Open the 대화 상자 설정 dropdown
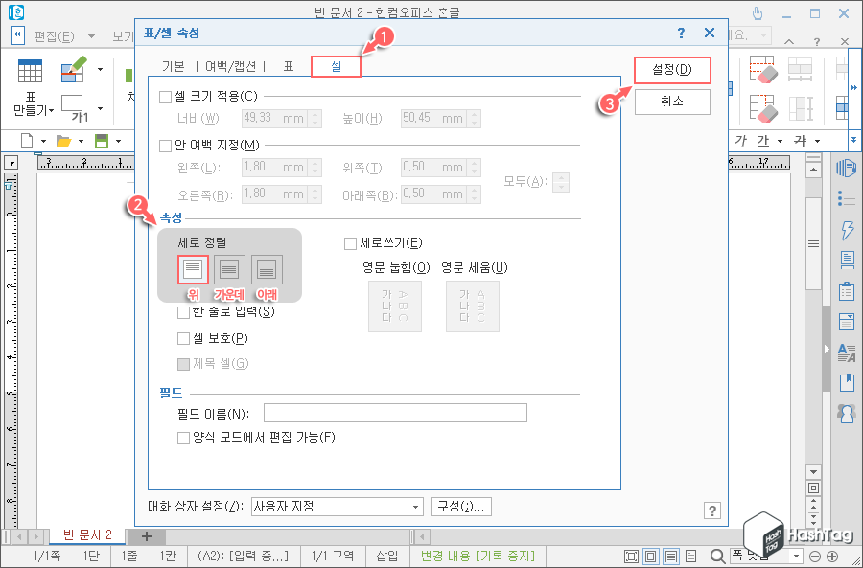 coord(418,507)
